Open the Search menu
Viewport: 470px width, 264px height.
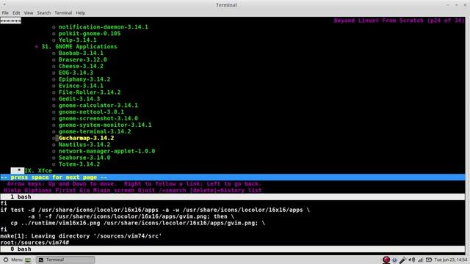[x=44, y=13]
